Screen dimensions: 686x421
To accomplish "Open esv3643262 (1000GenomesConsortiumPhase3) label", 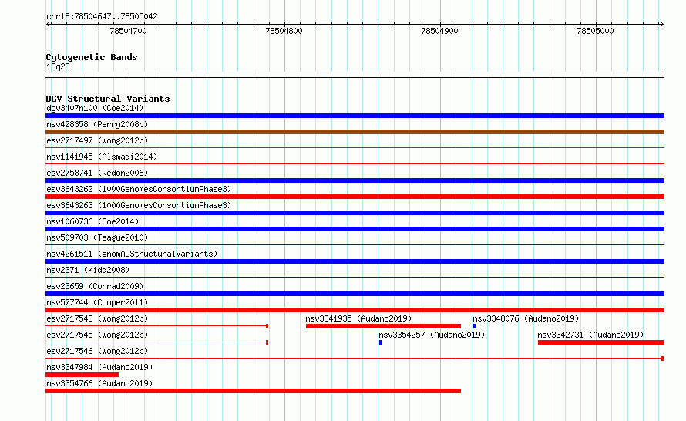I will 139,189.
